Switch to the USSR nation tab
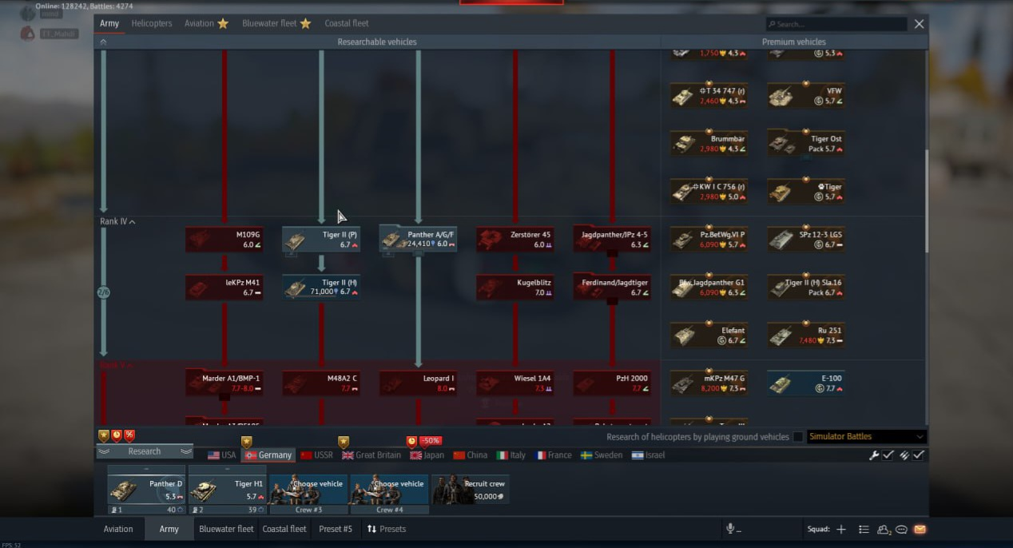This screenshot has width=1013, height=548. point(316,455)
